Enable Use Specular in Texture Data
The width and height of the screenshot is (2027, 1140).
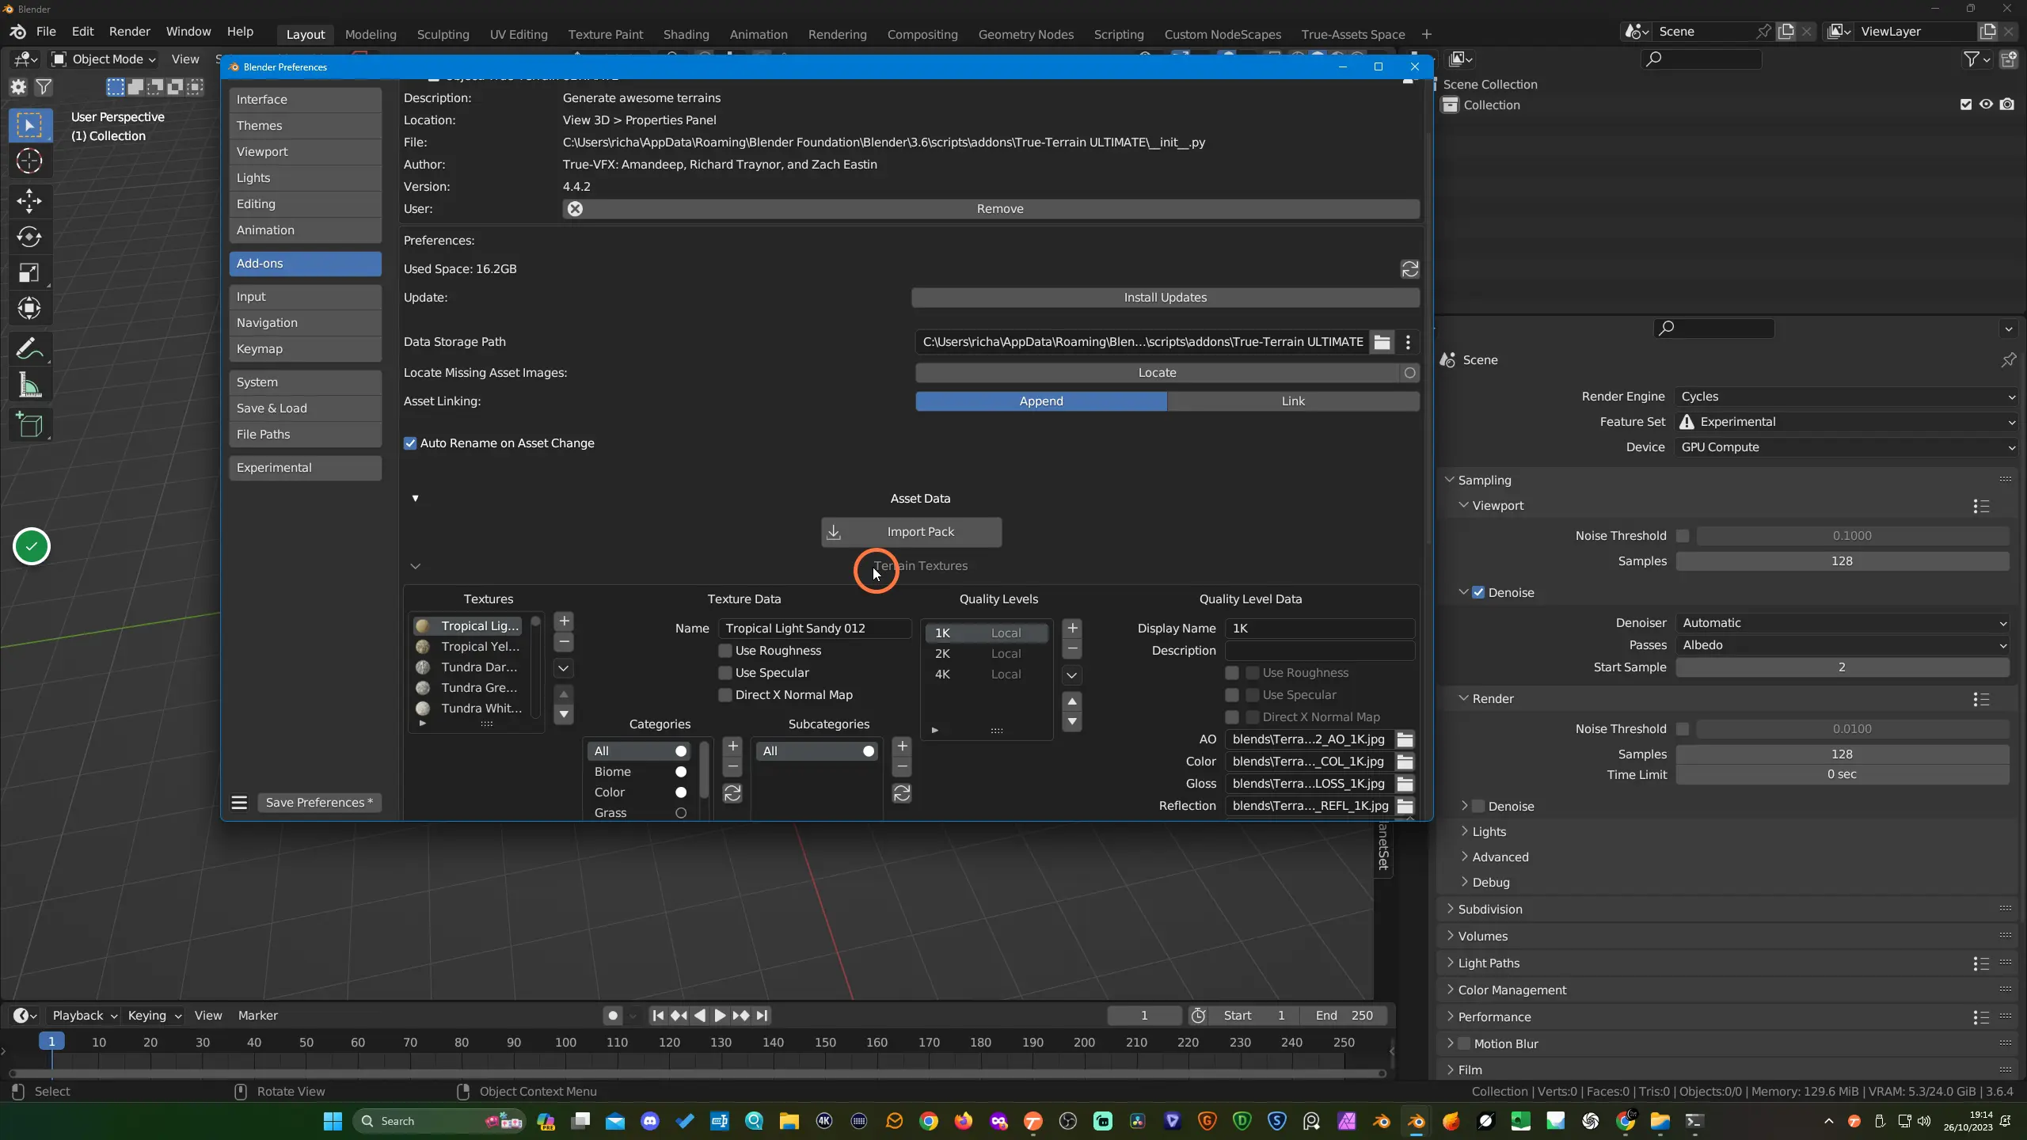tap(724, 673)
